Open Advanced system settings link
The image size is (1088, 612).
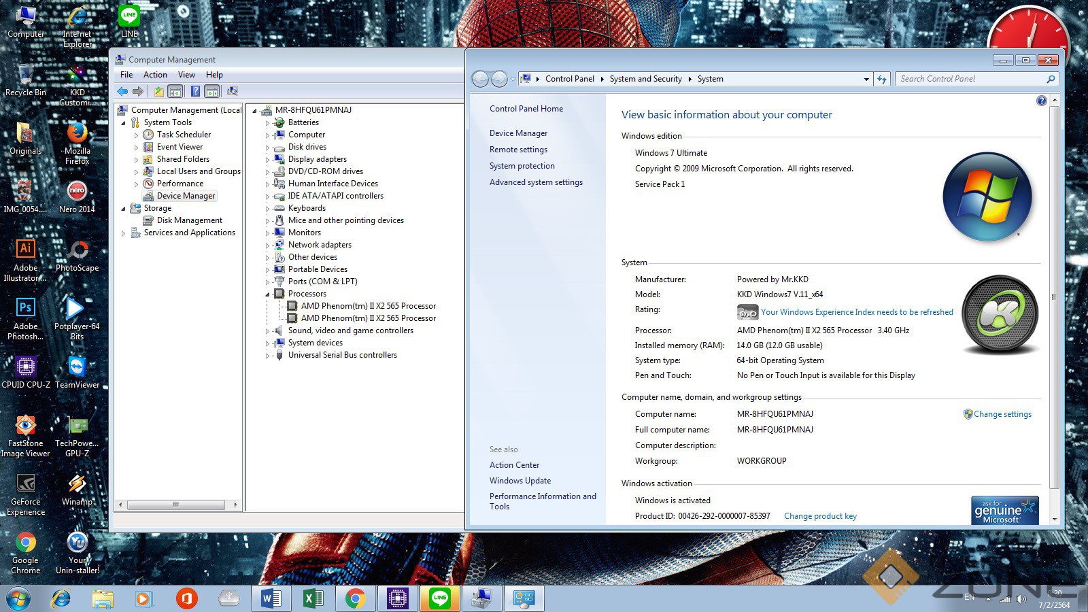click(x=536, y=182)
